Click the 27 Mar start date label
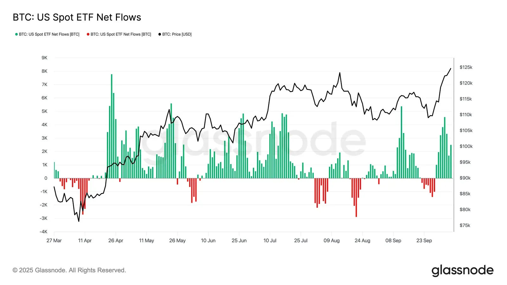 (x=54, y=241)
